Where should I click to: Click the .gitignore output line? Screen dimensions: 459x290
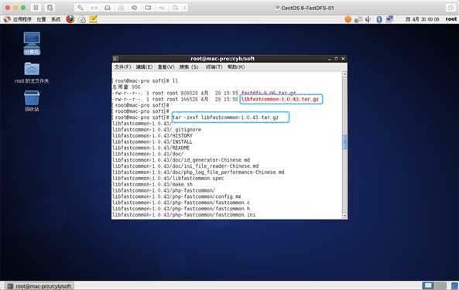156,129
